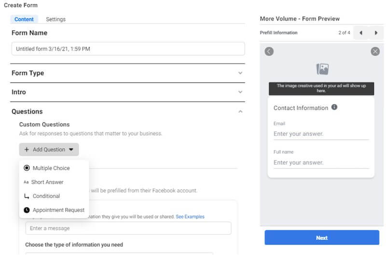This screenshot has height=255, width=386.
Task: Click the Enter a message field
Action: coord(128,228)
